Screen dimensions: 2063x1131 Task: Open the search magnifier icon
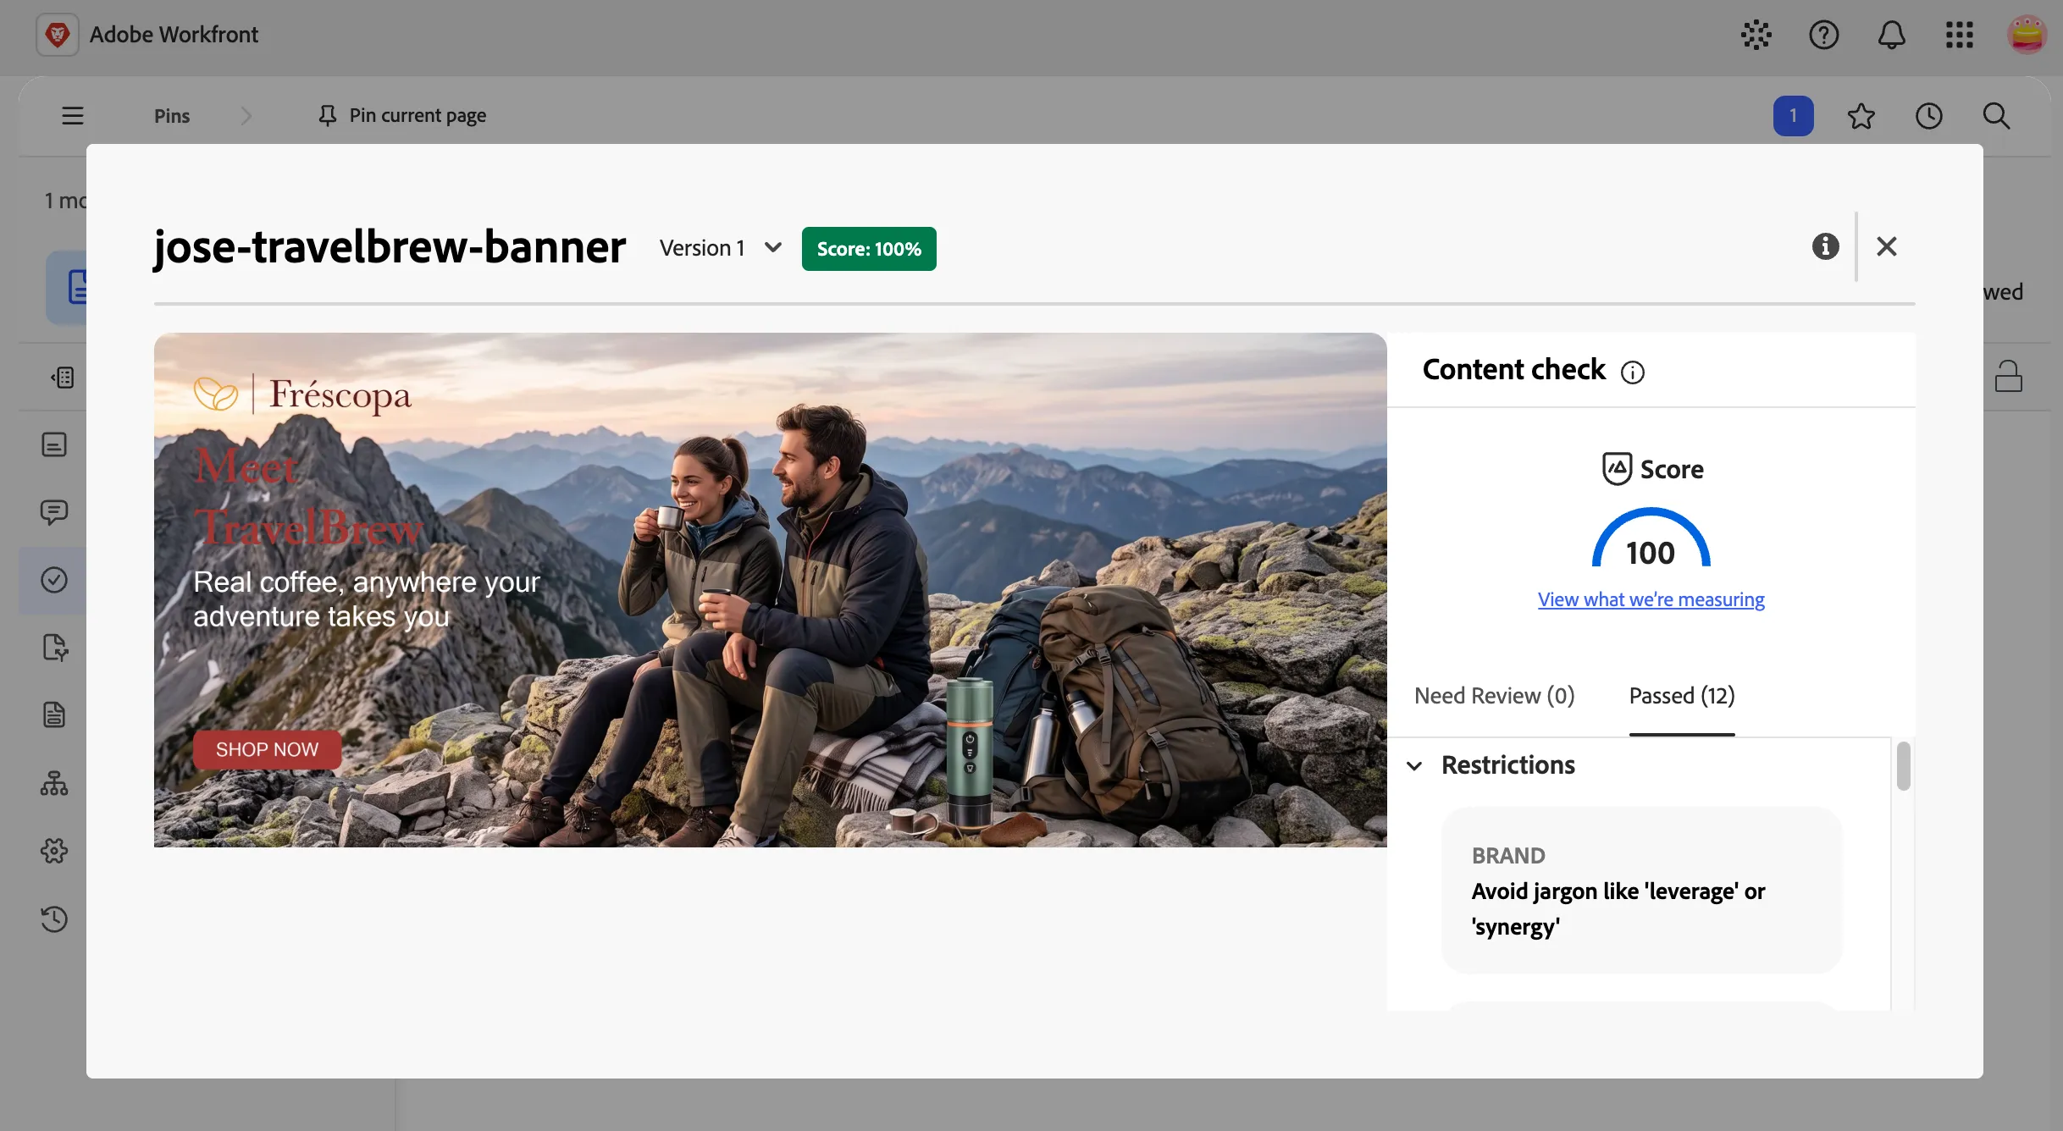click(x=1996, y=116)
